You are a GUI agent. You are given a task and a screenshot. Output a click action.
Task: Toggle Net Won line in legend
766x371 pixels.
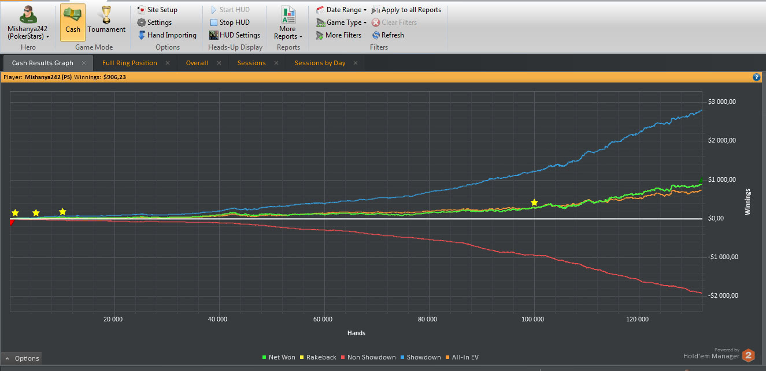click(278, 357)
